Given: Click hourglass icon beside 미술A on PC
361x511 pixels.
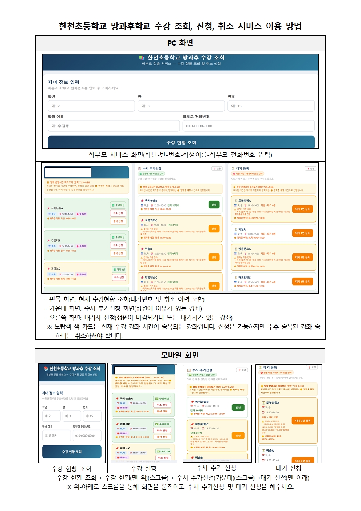Looking at the screenshot, I should click(236, 229).
